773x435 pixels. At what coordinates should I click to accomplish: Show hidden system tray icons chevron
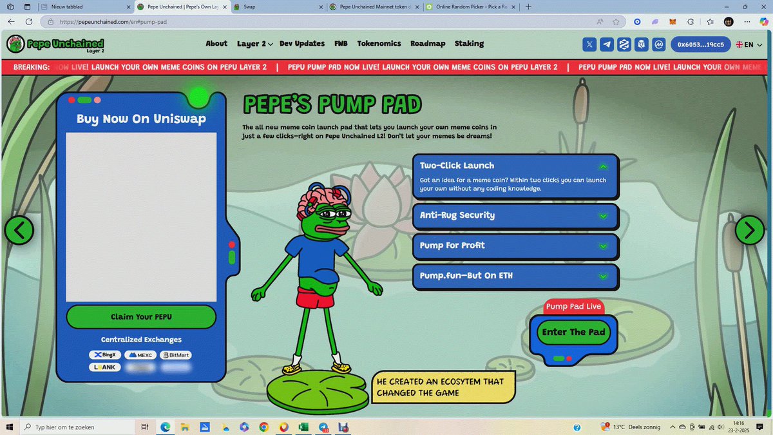pyautogui.click(x=674, y=427)
